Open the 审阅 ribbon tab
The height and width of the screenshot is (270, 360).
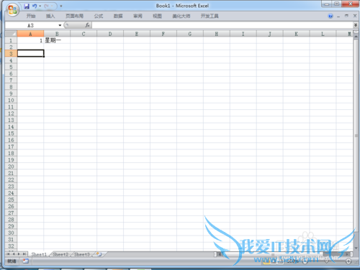(x=138, y=16)
